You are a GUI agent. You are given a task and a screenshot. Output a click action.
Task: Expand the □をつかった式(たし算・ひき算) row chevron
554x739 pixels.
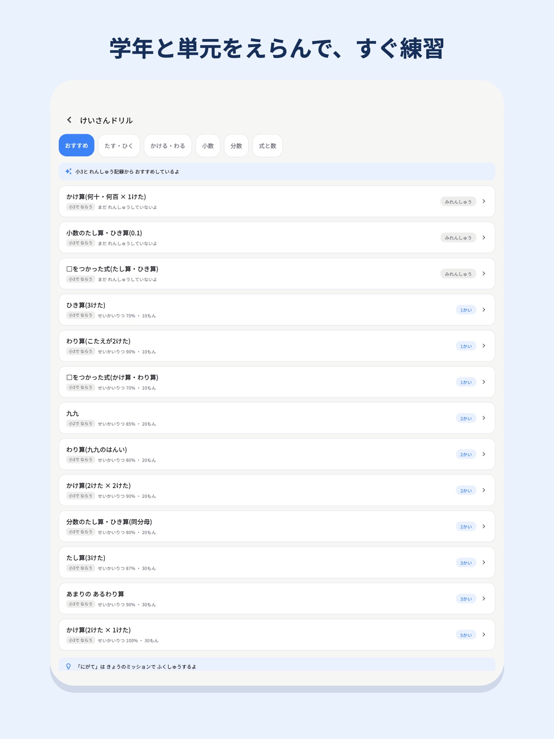pos(484,274)
